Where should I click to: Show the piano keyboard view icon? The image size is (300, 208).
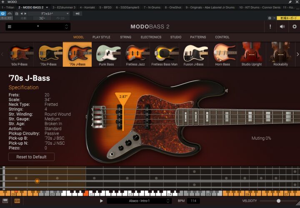[x=5, y=201]
